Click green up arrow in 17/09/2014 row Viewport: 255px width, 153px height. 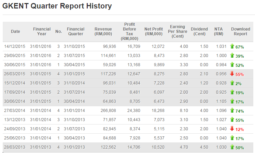[232, 92]
